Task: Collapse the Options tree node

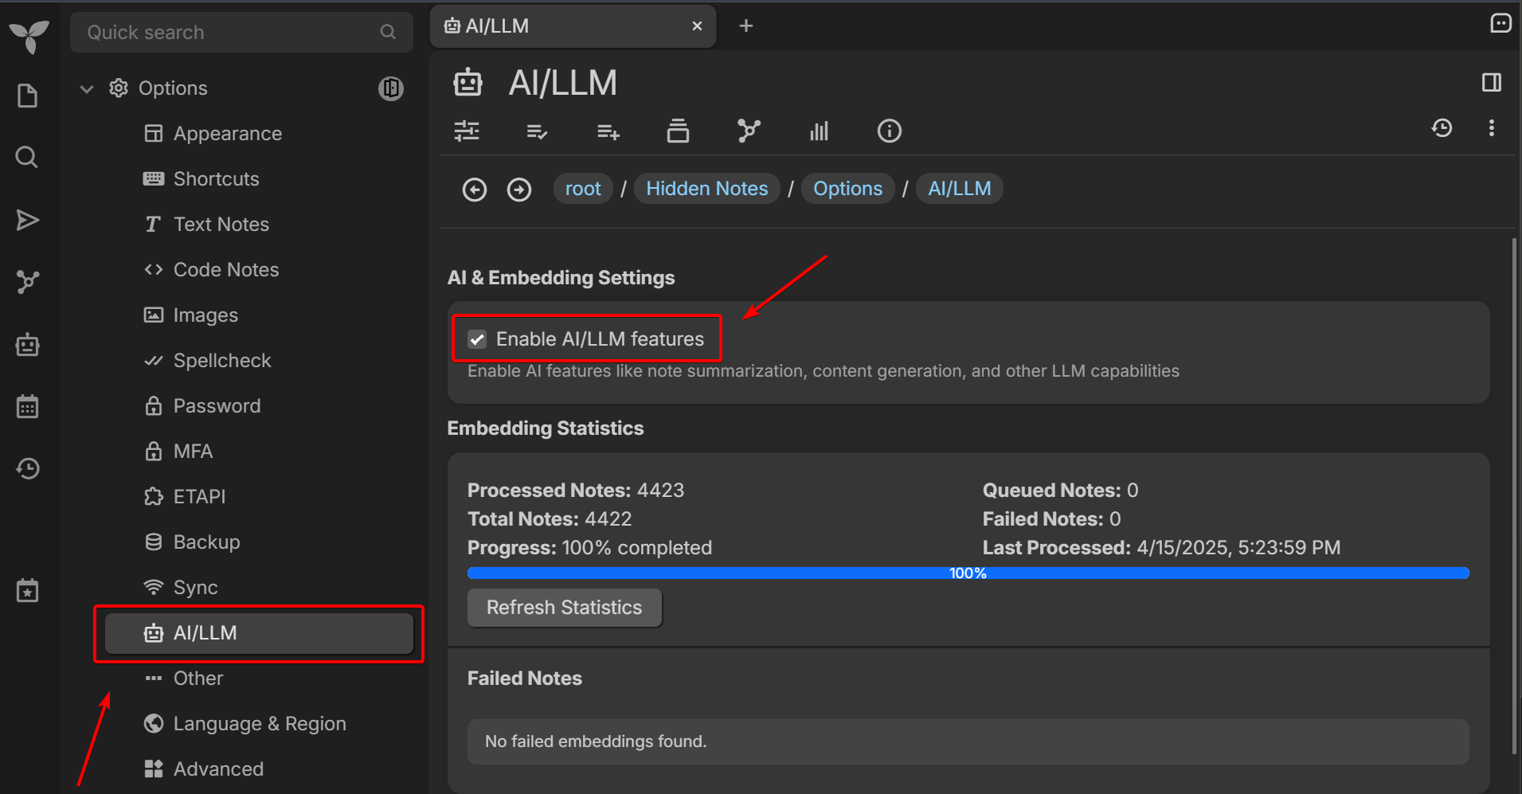Action: tap(87, 88)
